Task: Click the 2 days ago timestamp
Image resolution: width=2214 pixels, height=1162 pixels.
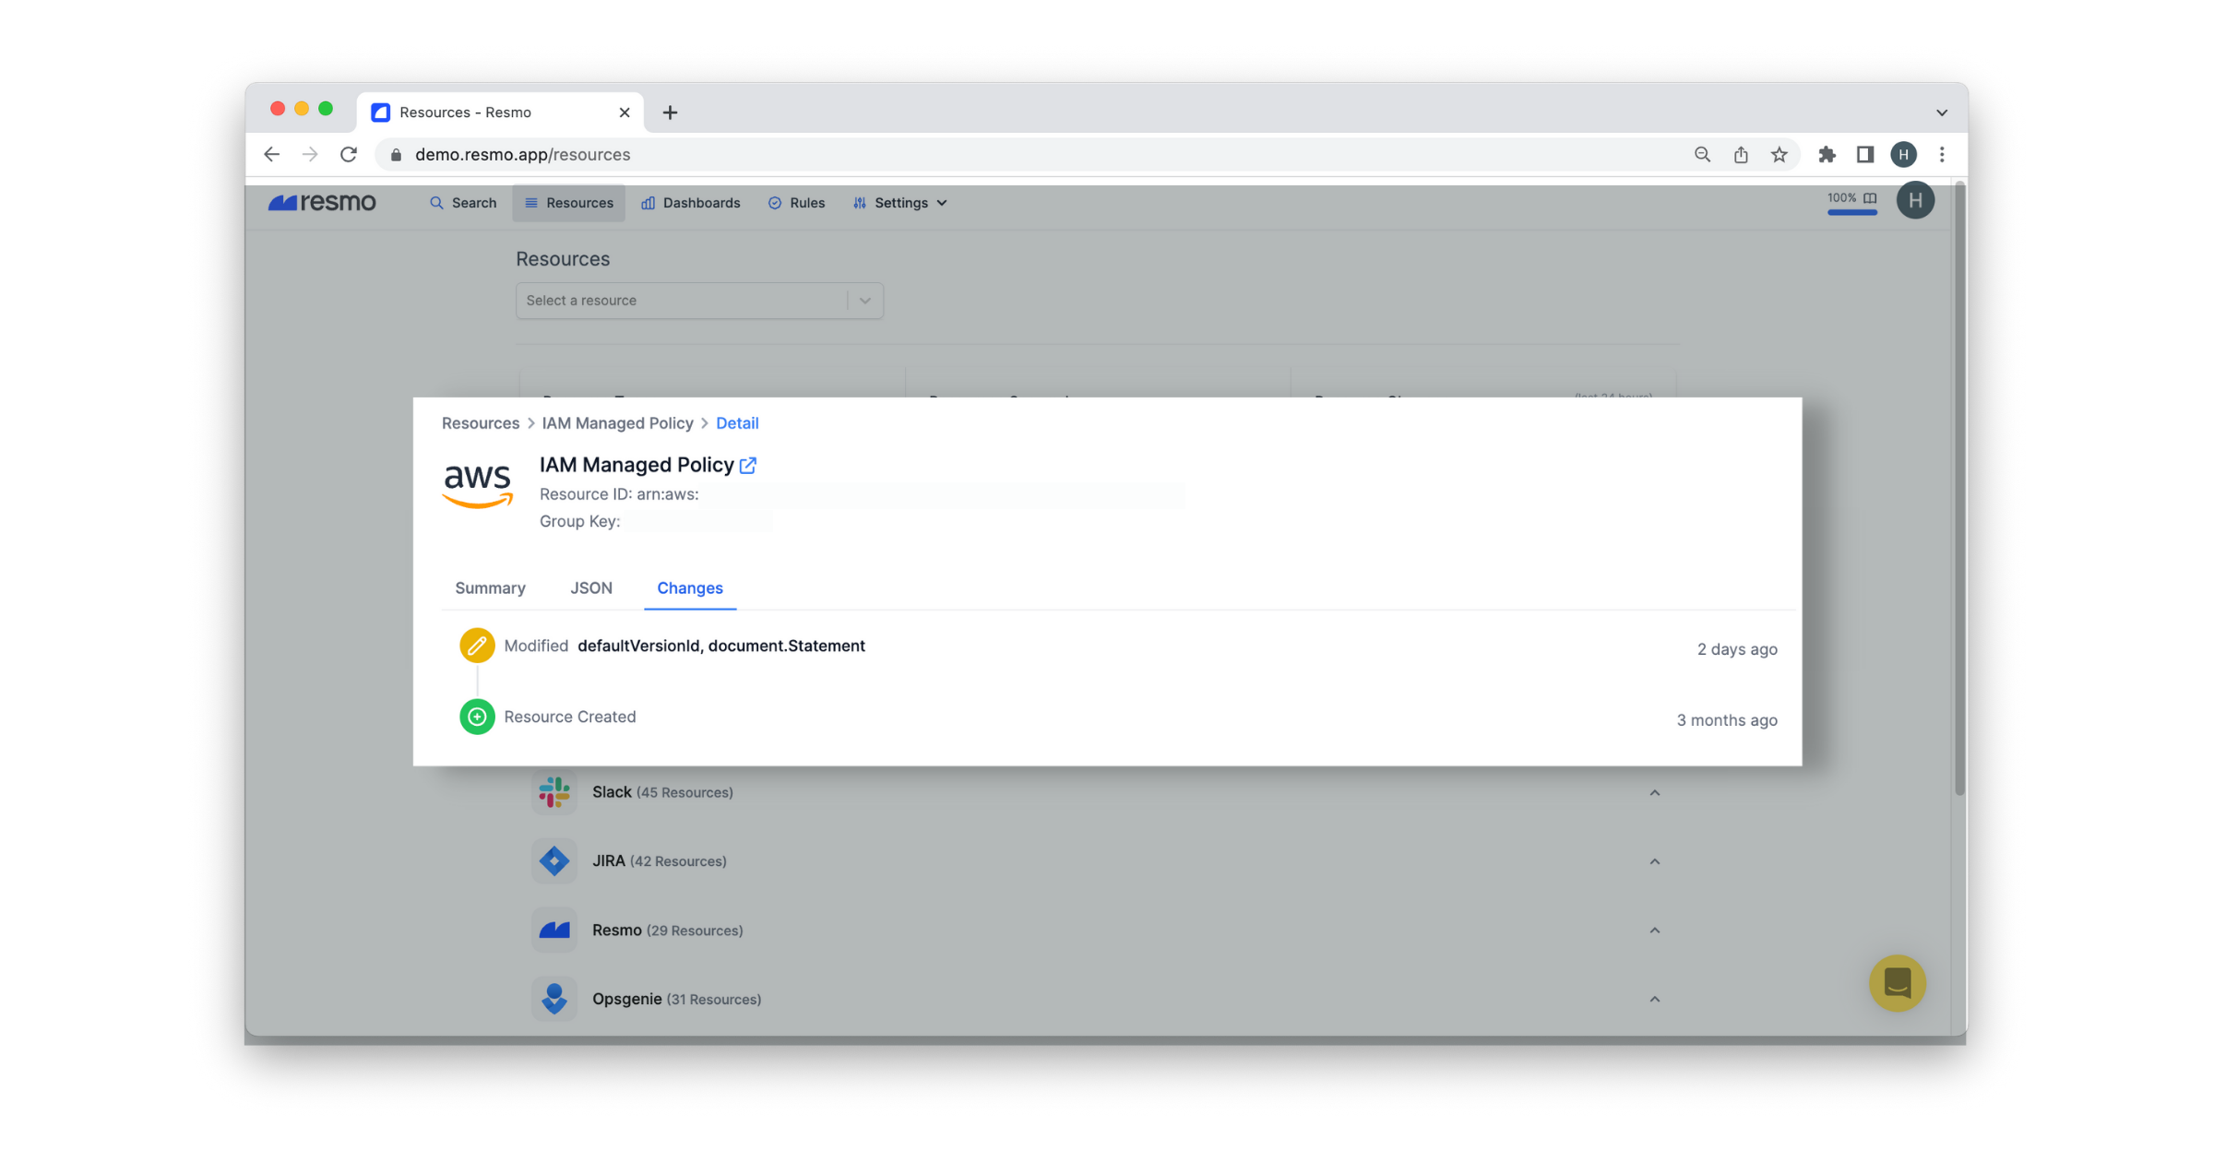Action: click(x=1737, y=649)
